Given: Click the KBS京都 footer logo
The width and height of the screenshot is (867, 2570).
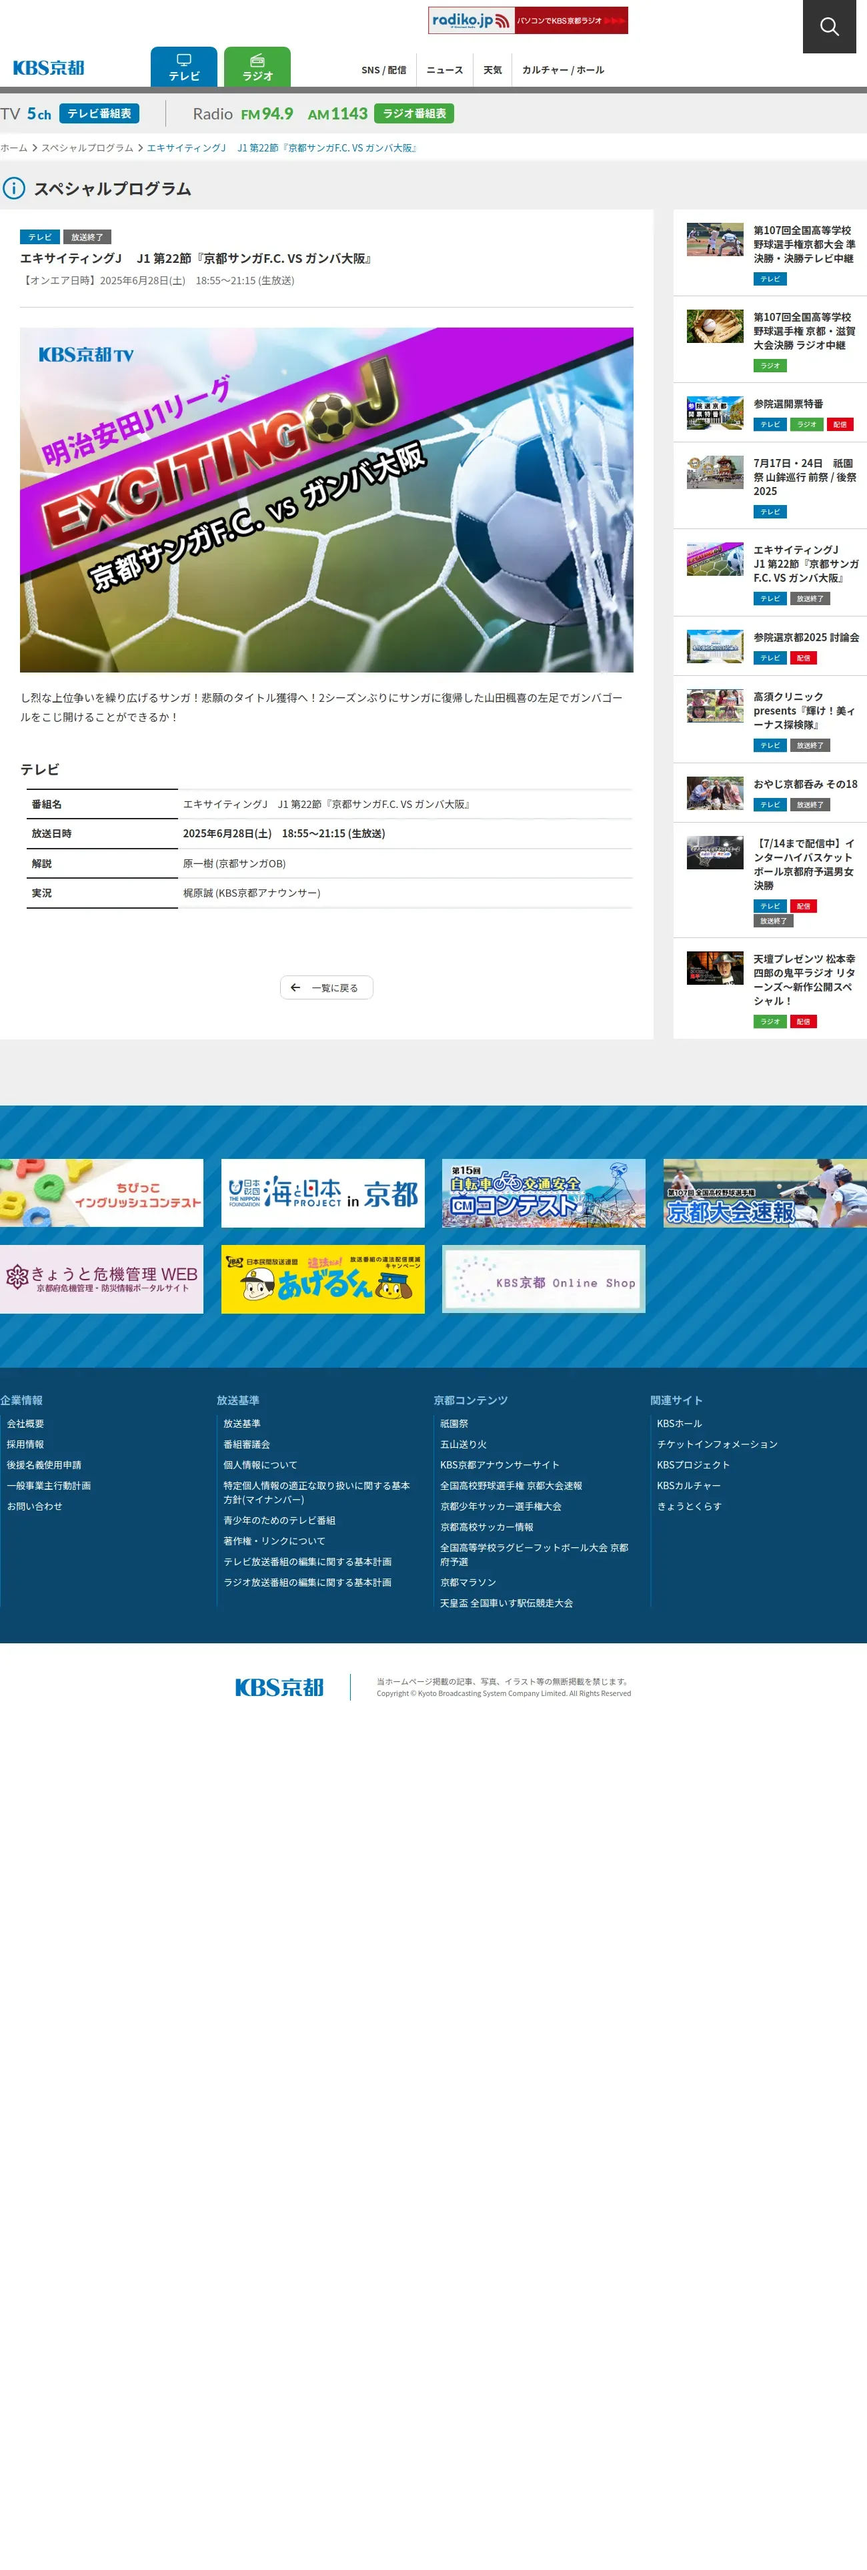Looking at the screenshot, I should click(x=279, y=1687).
